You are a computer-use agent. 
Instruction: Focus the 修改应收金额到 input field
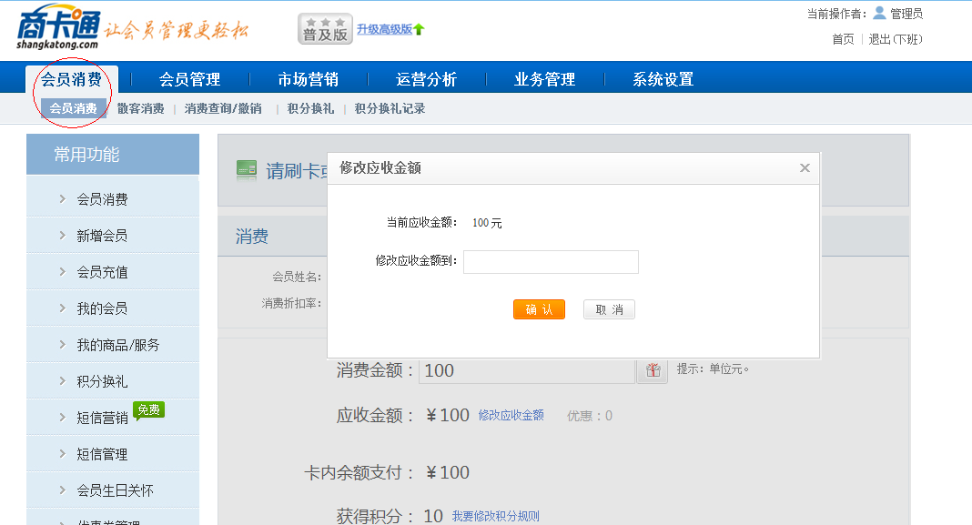551,262
